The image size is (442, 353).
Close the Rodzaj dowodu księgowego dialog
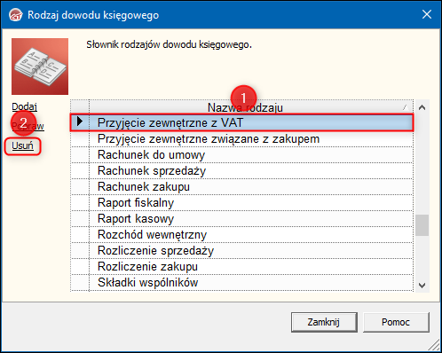click(427, 14)
